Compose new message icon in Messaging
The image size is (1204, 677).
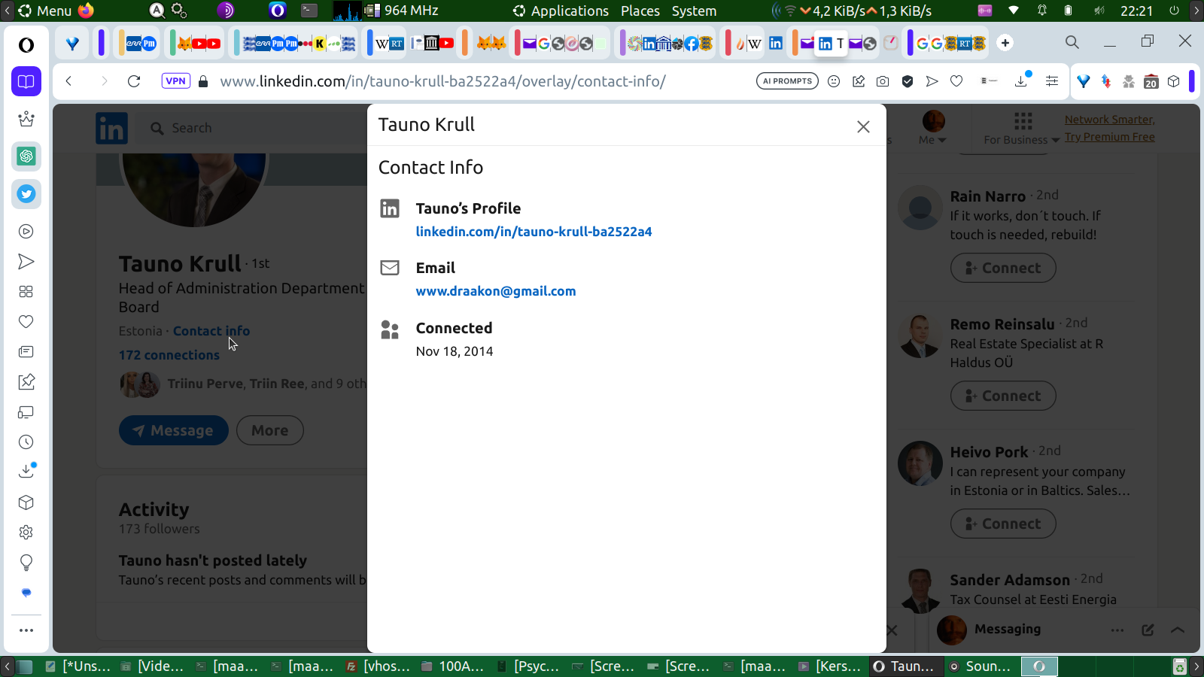click(1148, 630)
